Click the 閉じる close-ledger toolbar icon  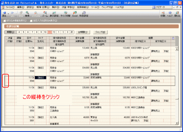click(177, 13)
